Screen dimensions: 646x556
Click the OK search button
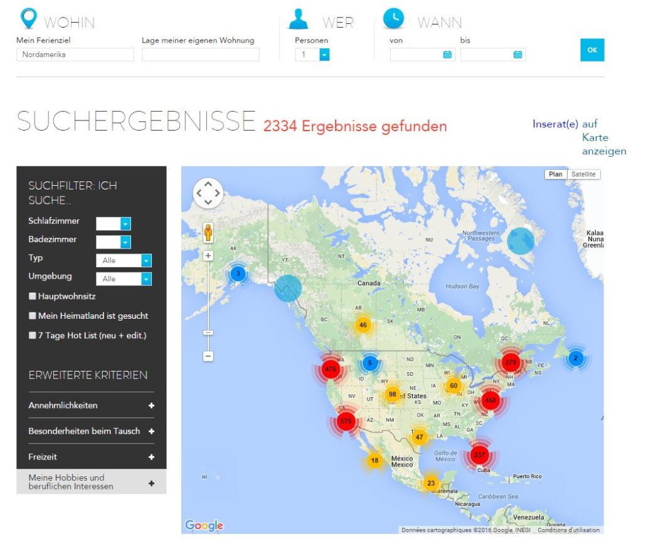592,50
